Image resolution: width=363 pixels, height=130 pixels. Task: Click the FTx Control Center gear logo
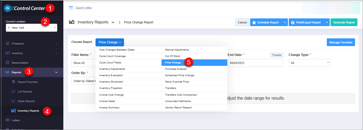click(7, 8)
